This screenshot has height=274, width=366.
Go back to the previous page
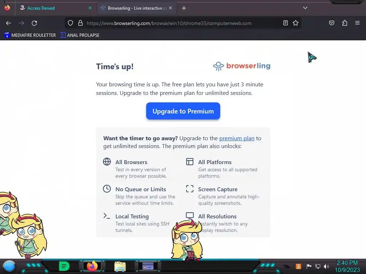point(9,23)
